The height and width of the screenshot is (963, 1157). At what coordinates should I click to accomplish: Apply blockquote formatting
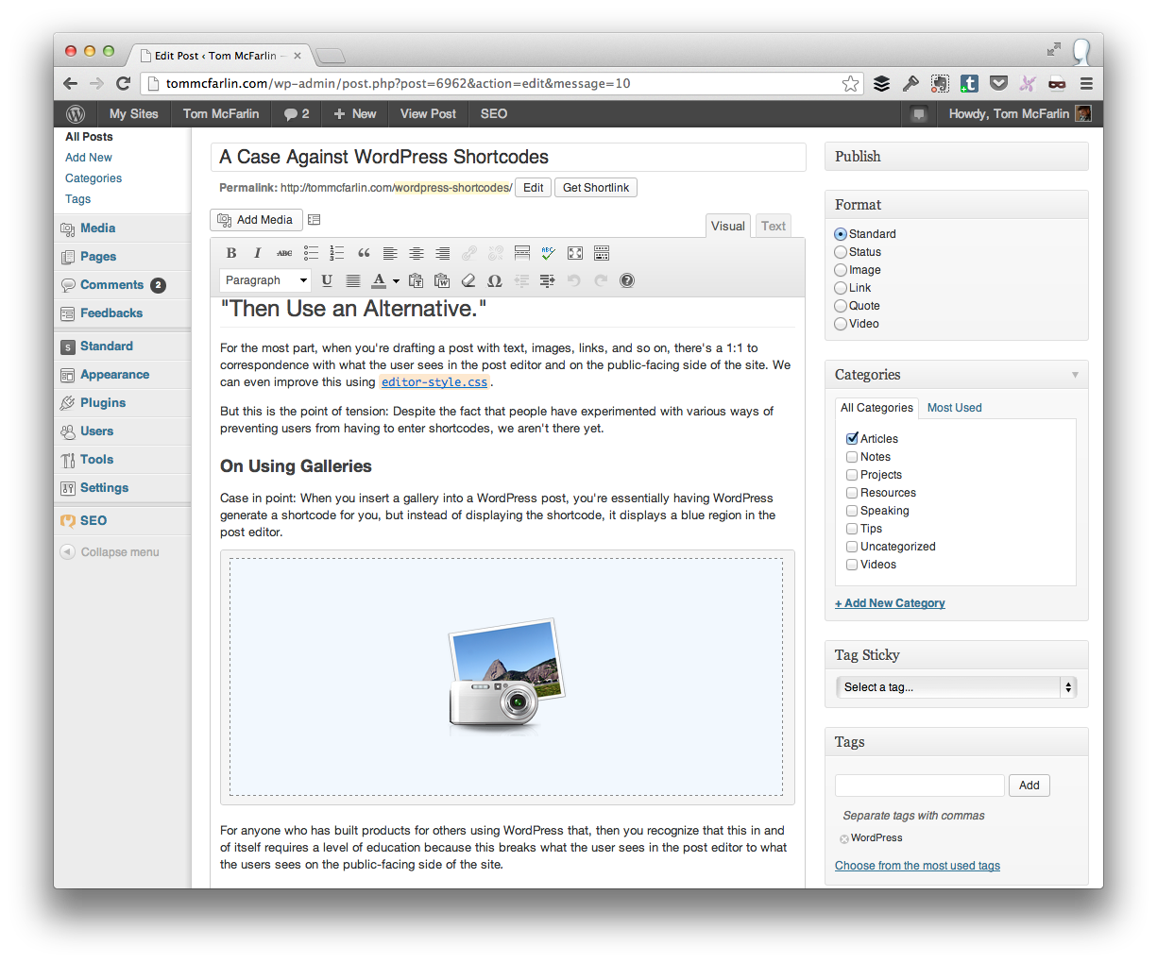pos(364,253)
